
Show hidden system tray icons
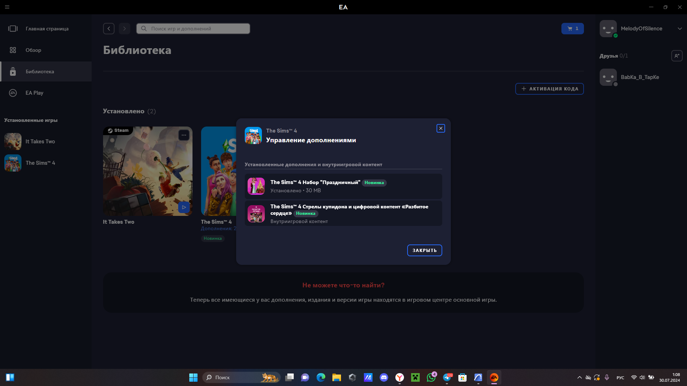click(x=580, y=377)
